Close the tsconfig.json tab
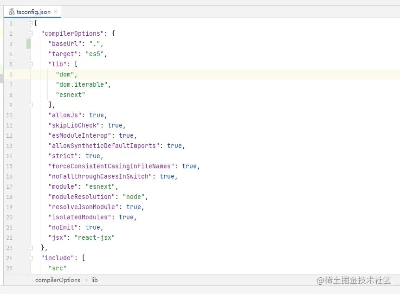 click(56, 12)
